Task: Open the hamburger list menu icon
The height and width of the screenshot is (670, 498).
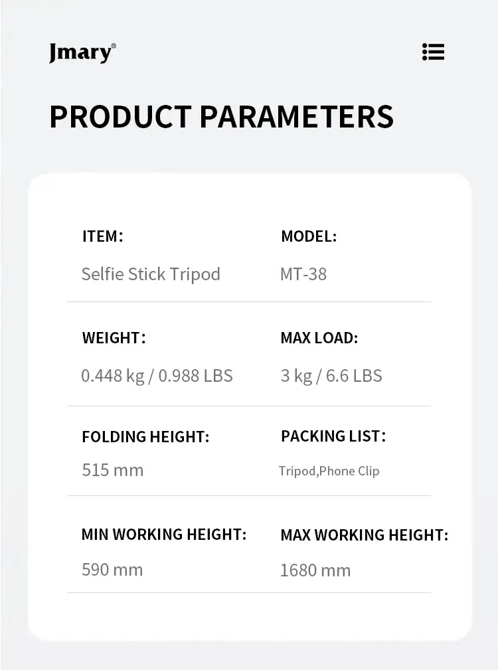Action: (433, 52)
